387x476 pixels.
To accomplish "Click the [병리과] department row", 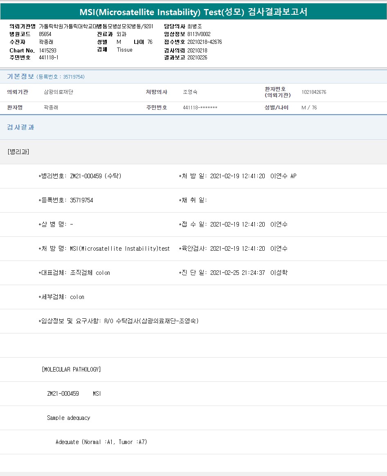I will pos(18,152).
